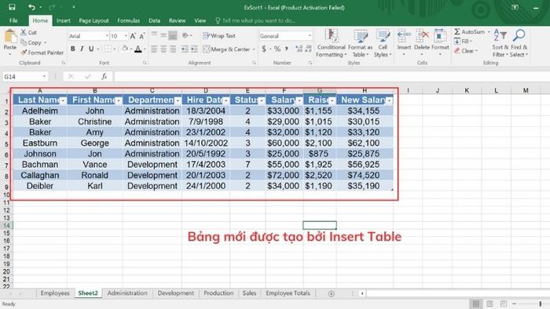Click Merge & Center
Viewport: 550px width, 309px height.
pos(226,49)
